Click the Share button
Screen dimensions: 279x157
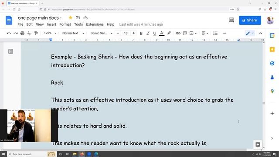(250, 20)
